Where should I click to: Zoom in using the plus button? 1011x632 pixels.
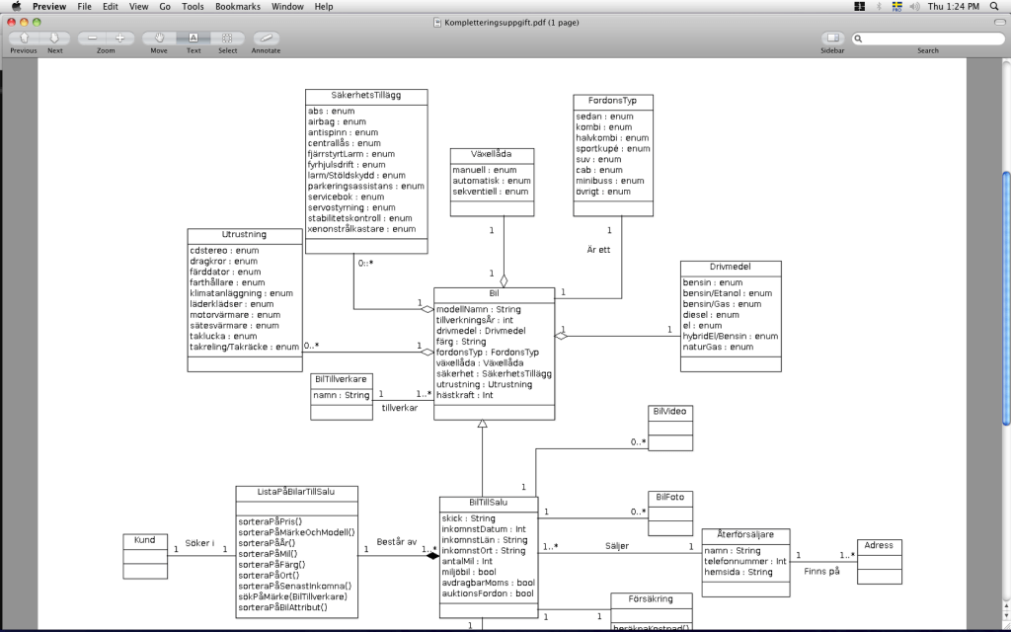[119, 38]
